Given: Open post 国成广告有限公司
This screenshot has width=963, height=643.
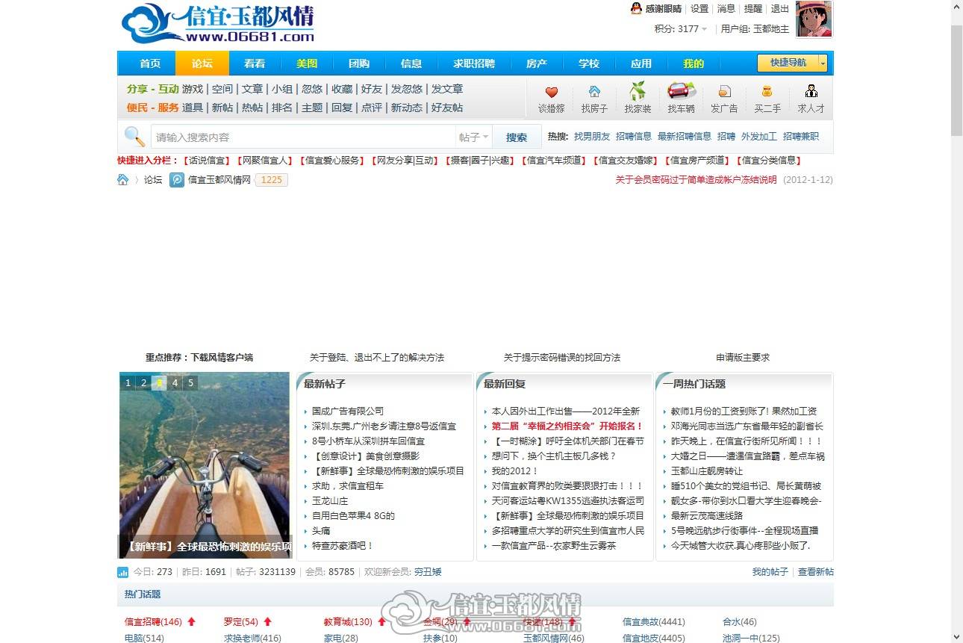Looking at the screenshot, I should point(348,411).
